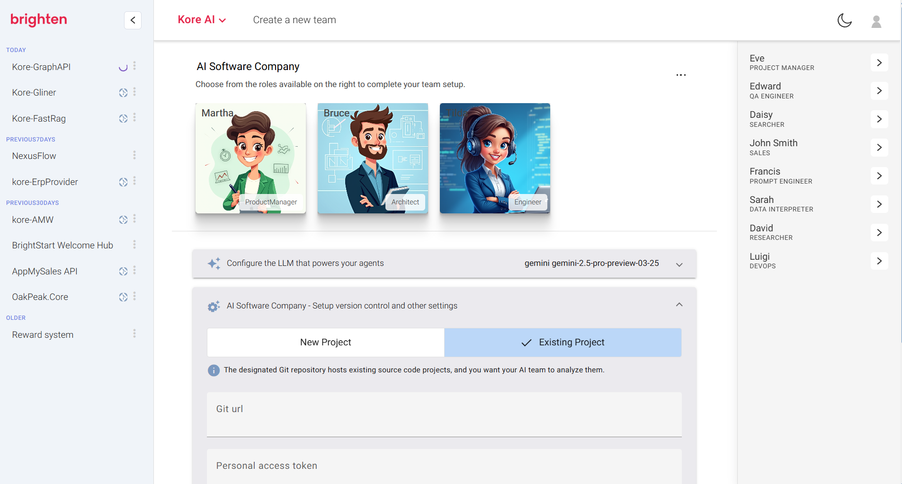
Task: Collapse the sidebar with the back arrow
Action: click(x=133, y=20)
